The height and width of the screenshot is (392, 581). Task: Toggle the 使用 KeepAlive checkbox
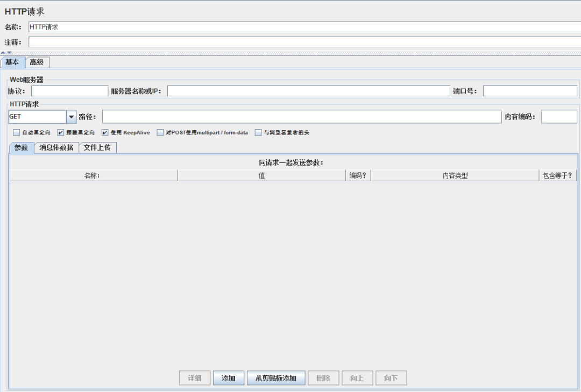click(x=104, y=132)
